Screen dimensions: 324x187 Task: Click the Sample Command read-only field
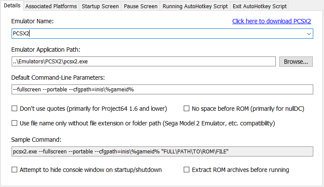pos(162,151)
